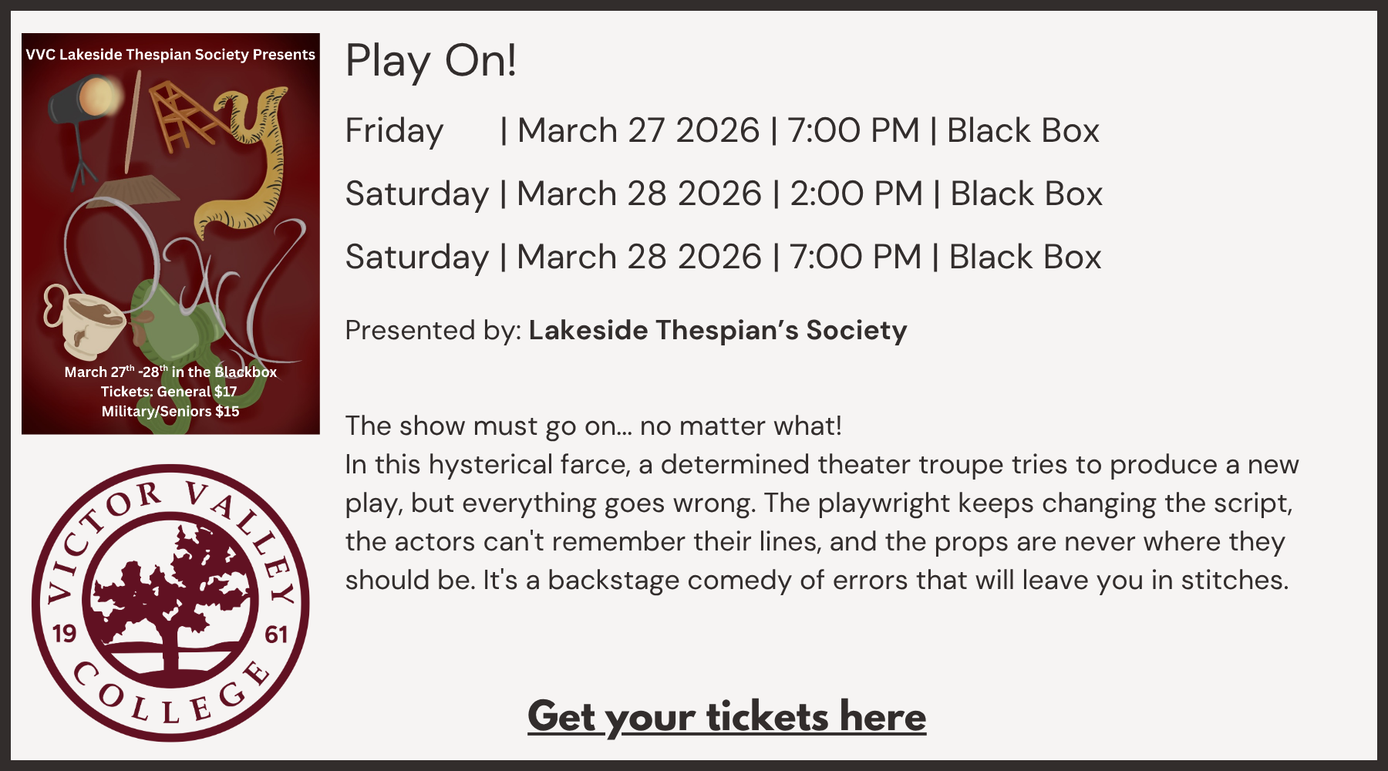This screenshot has height=771, width=1388.
Task: Click the Friday March 27 7:00 PM showtime
Action: click(x=722, y=130)
